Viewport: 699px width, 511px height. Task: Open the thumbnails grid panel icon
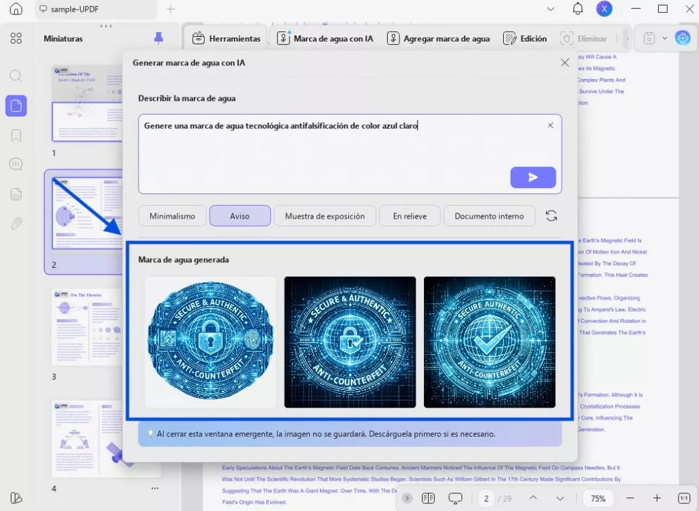[x=16, y=38]
